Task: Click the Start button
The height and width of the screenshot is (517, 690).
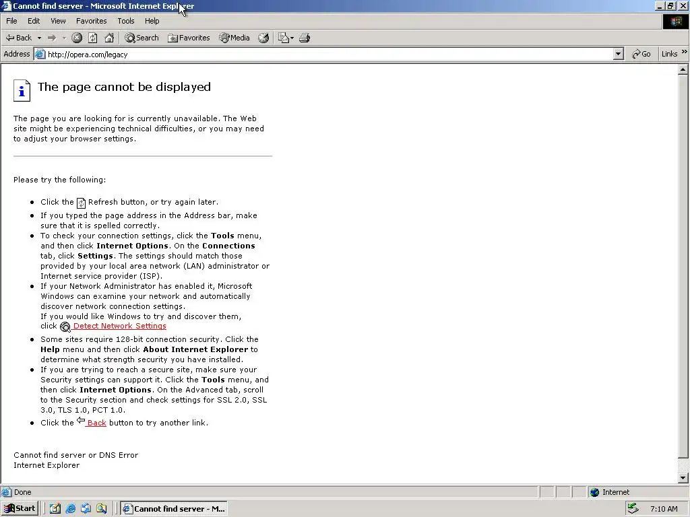Action: 20,509
